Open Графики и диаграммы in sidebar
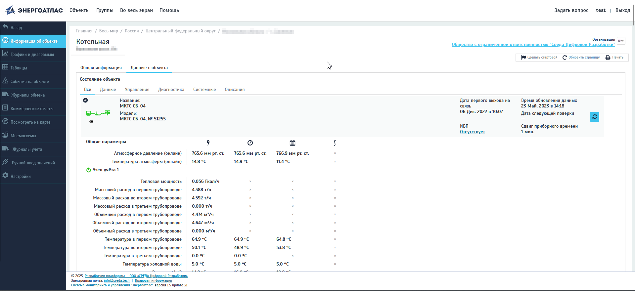Viewport: 635px width, 291px height. [x=32, y=55]
